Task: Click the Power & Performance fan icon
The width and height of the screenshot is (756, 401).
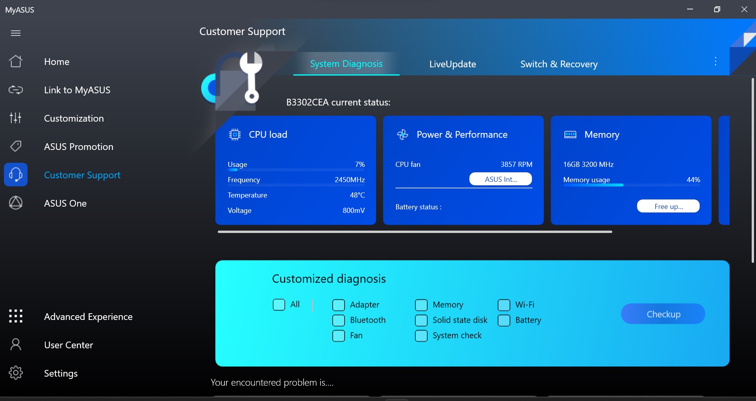Action: 402,135
